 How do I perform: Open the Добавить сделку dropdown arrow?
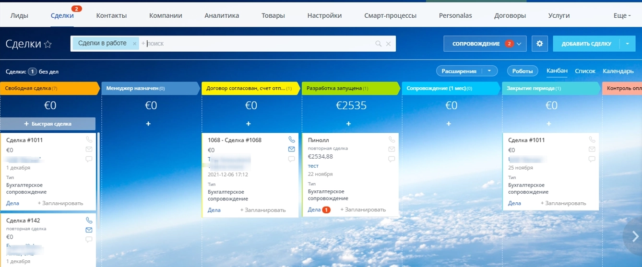pyautogui.click(x=627, y=44)
